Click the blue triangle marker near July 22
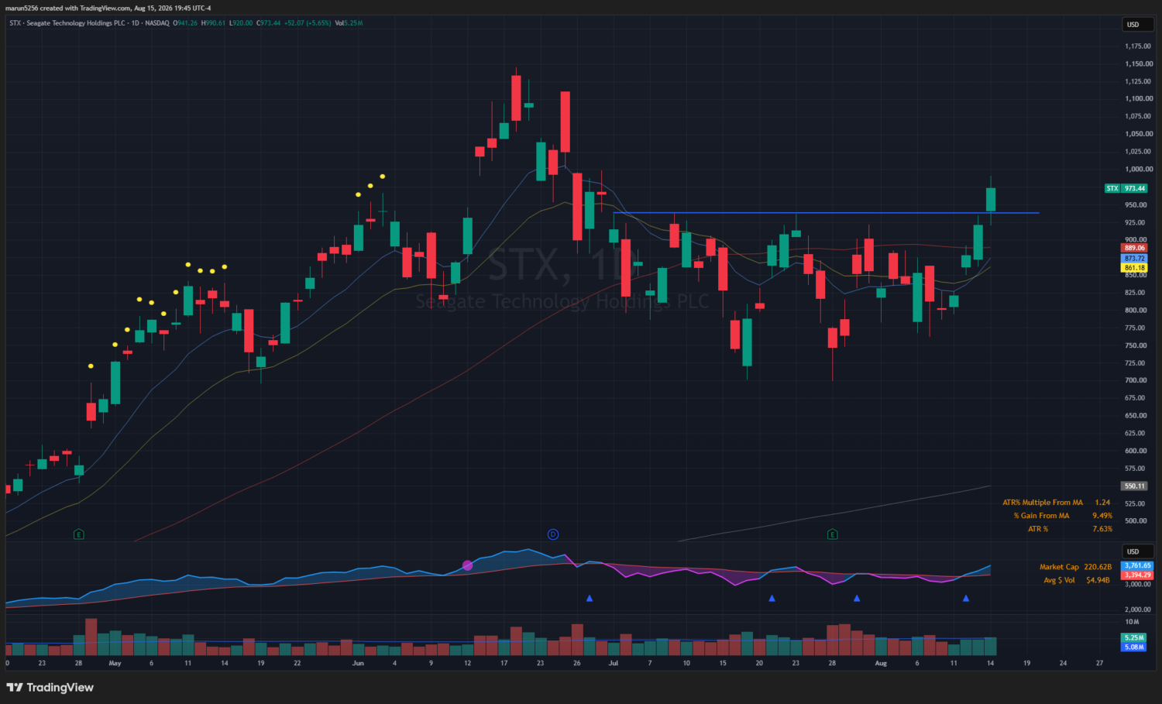This screenshot has height=704, width=1162. coord(772,598)
